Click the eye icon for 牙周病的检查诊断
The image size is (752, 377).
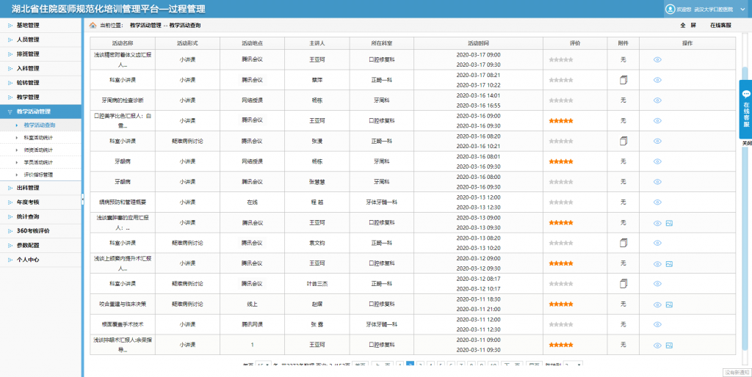(657, 100)
